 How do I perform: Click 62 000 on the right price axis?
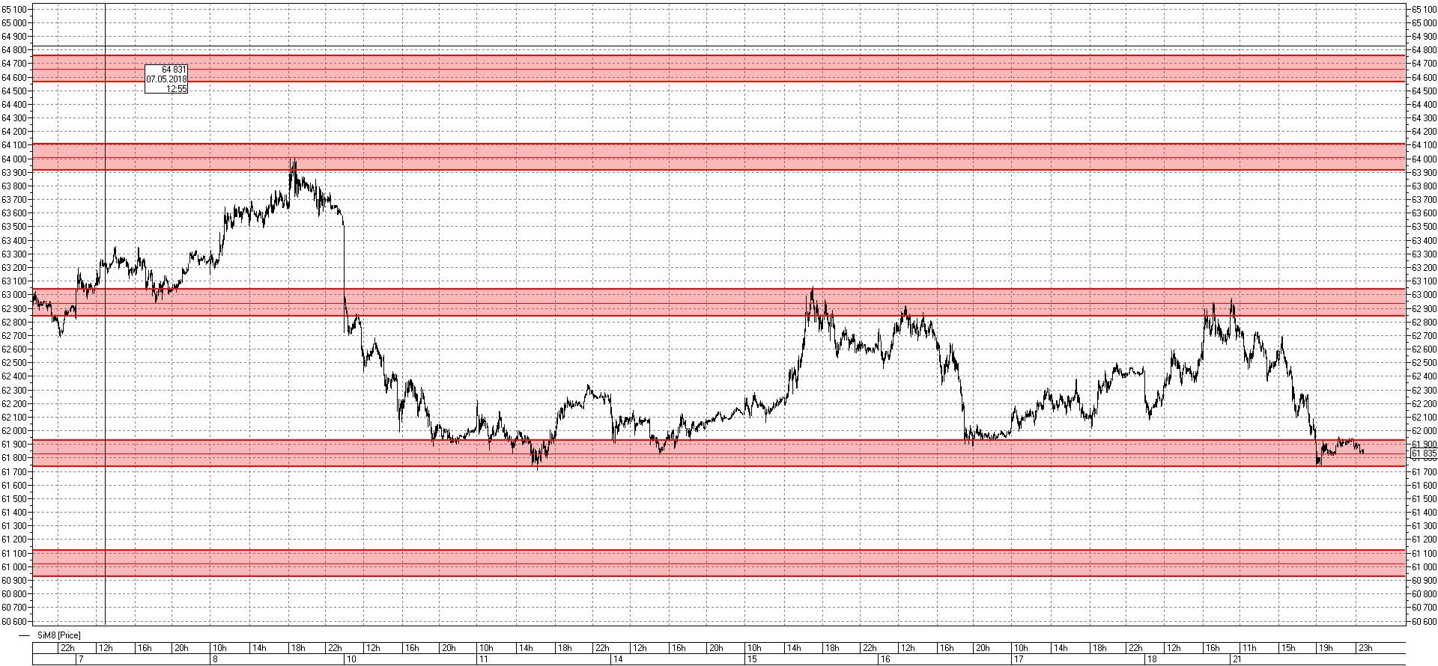coord(1424,430)
